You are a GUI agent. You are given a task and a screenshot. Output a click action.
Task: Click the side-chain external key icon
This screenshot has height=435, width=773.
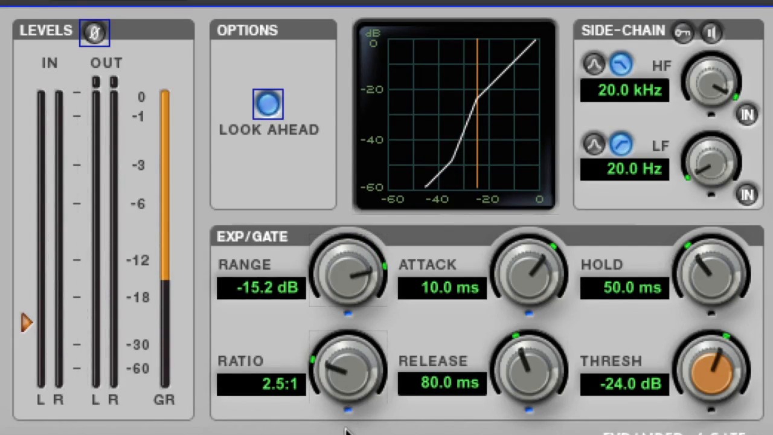683,33
